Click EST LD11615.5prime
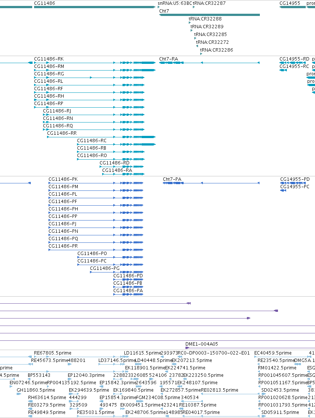 pos(143,353)
